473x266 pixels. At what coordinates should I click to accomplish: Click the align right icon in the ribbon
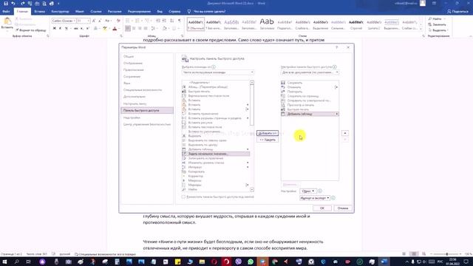[140, 28]
